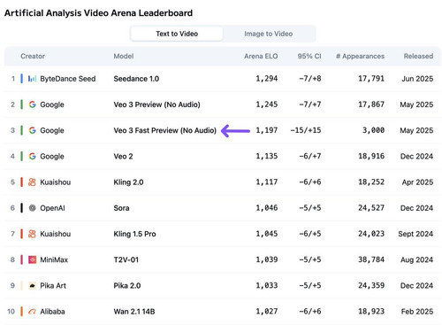Open the Kling 1.5 Pro model entry
Image resolution: width=442 pixels, height=325 pixels.
(134, 234)
